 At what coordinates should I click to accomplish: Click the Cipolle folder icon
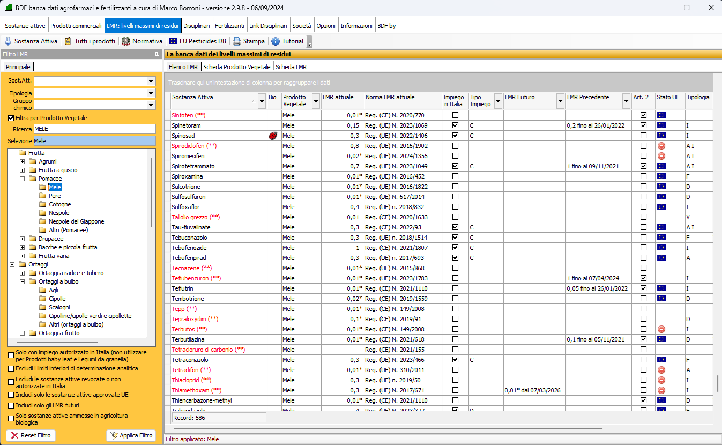point(43,299)
